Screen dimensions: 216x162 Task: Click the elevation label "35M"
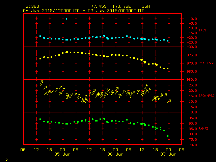coord(146,6)
